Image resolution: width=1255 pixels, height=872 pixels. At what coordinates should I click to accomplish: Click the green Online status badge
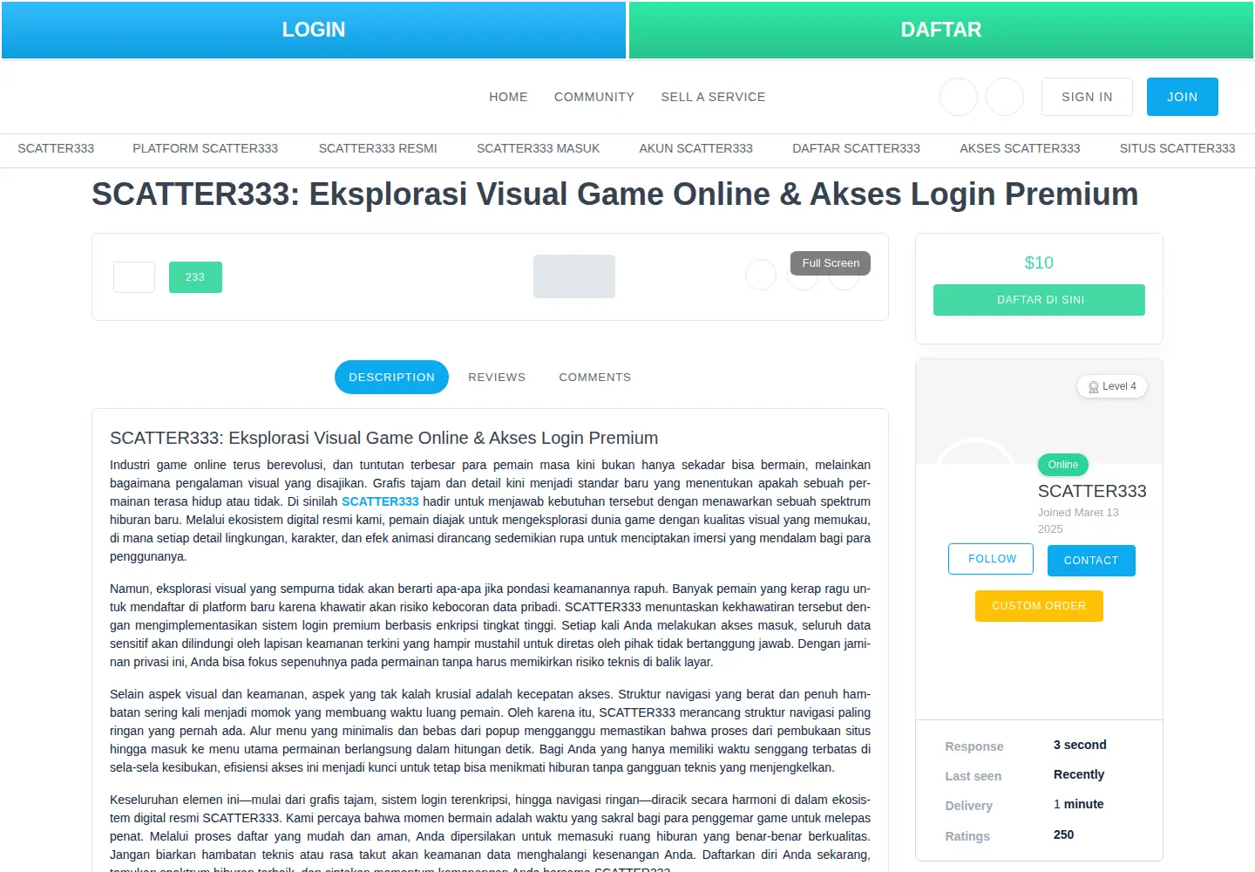click(x=1063, y=465)
